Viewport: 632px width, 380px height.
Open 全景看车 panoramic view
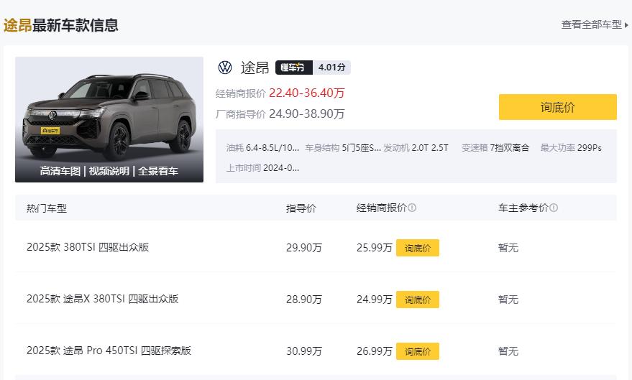click(x=158, y=171)
